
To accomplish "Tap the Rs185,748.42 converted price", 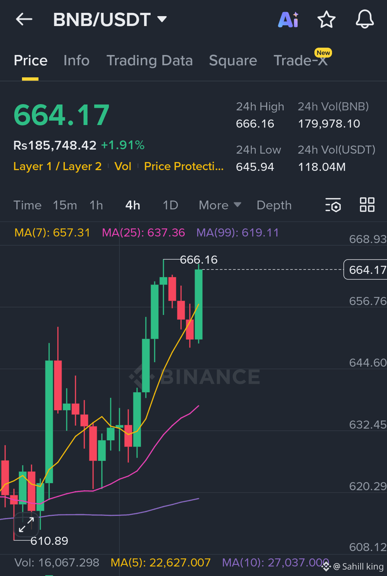I will (x=55, y=146).
